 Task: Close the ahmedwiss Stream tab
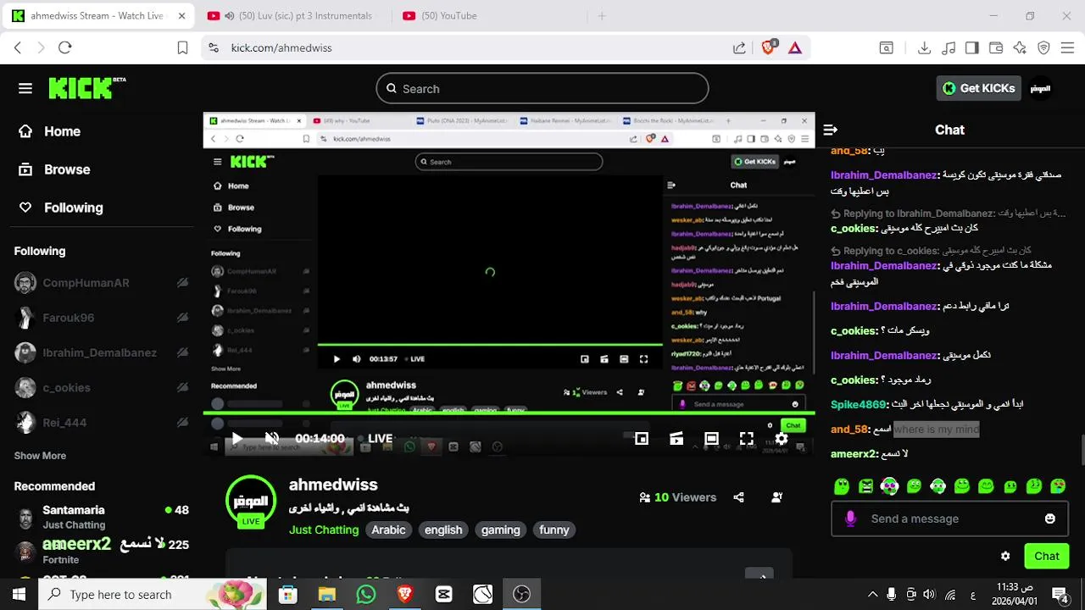pos(181,16)
